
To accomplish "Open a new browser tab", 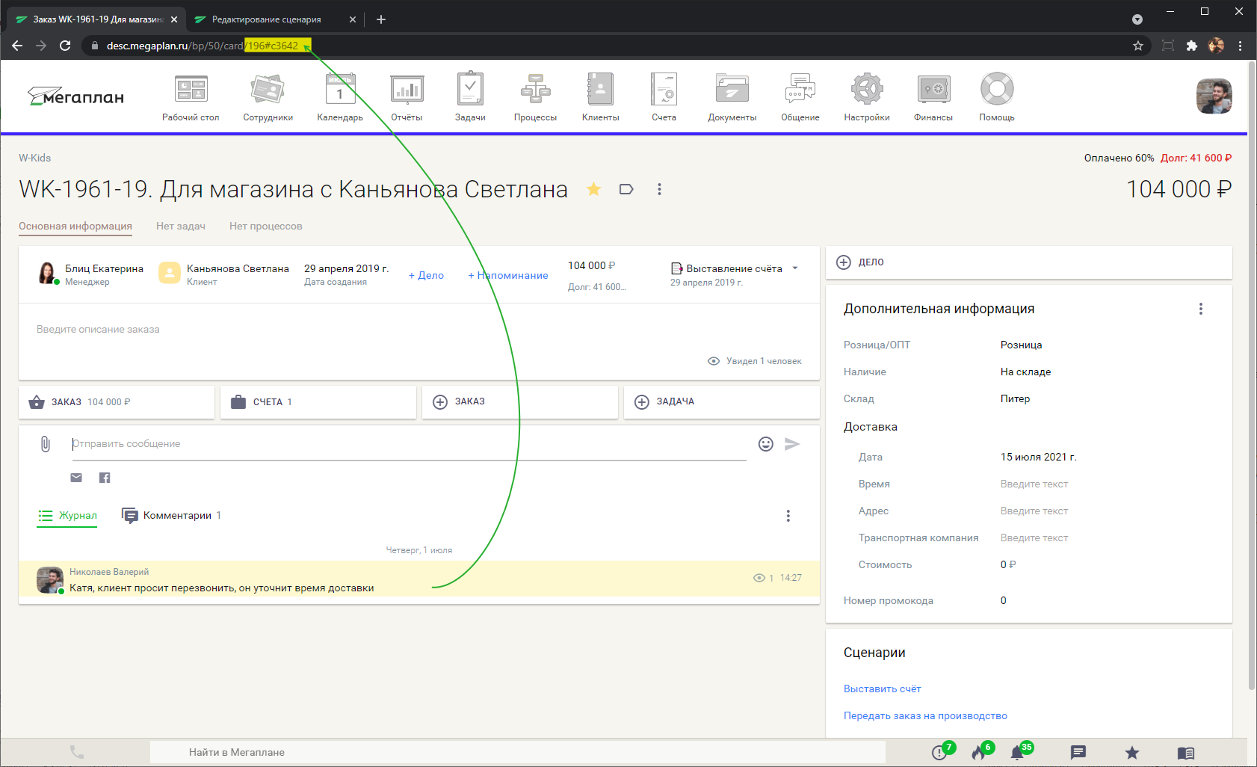I will pos(381,19).
